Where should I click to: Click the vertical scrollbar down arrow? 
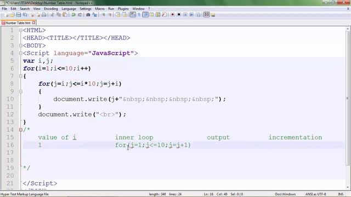348,187
